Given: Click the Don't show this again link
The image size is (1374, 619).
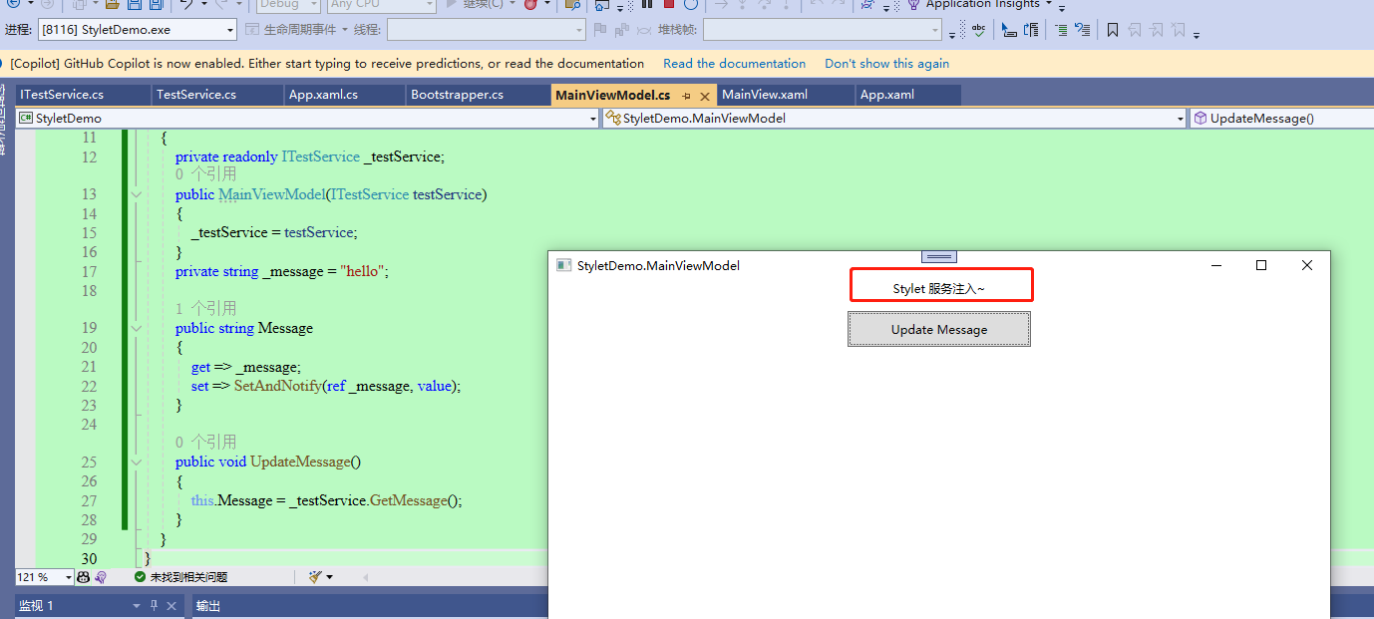Looking at the screenshot, I should 886,64.
